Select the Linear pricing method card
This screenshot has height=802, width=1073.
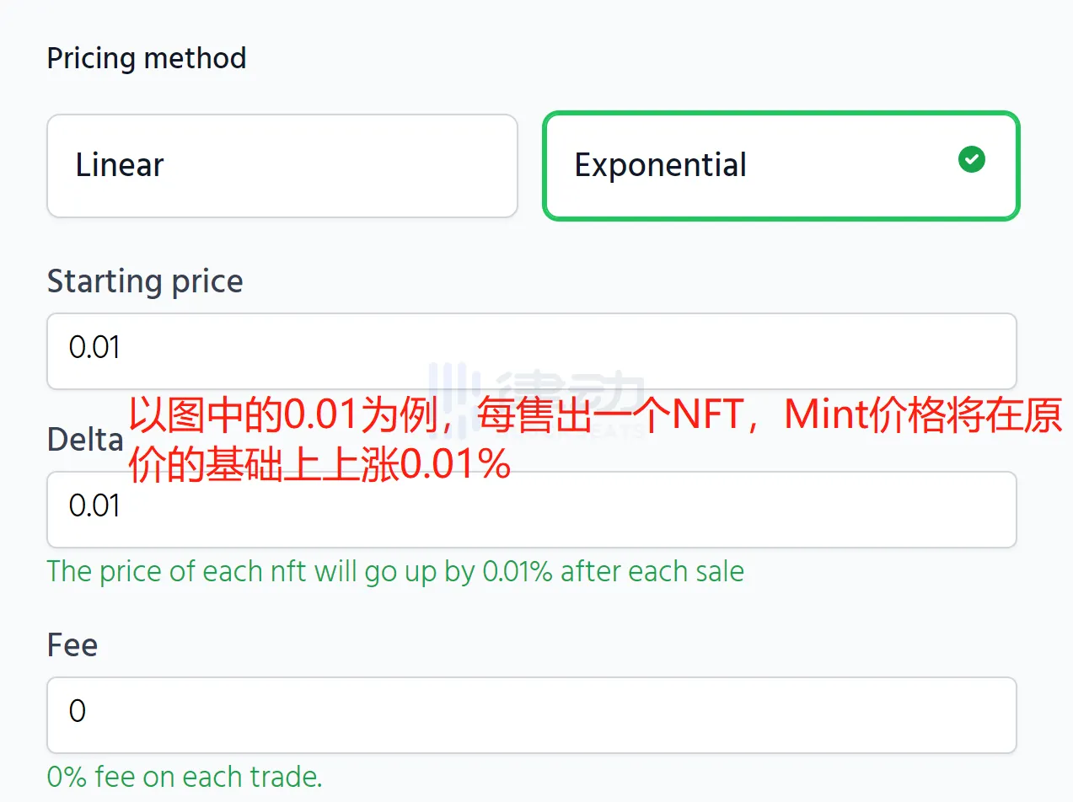pos(282,165)
